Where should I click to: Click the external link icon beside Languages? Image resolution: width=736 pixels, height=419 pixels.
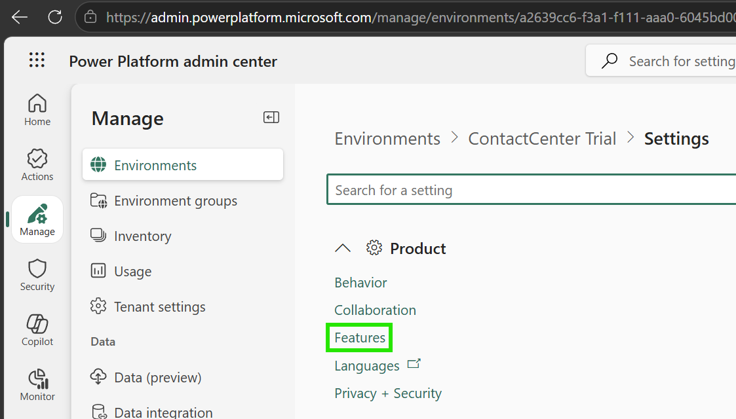[414, 364]
